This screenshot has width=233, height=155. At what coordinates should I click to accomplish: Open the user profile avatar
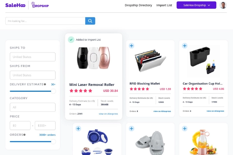223,5
